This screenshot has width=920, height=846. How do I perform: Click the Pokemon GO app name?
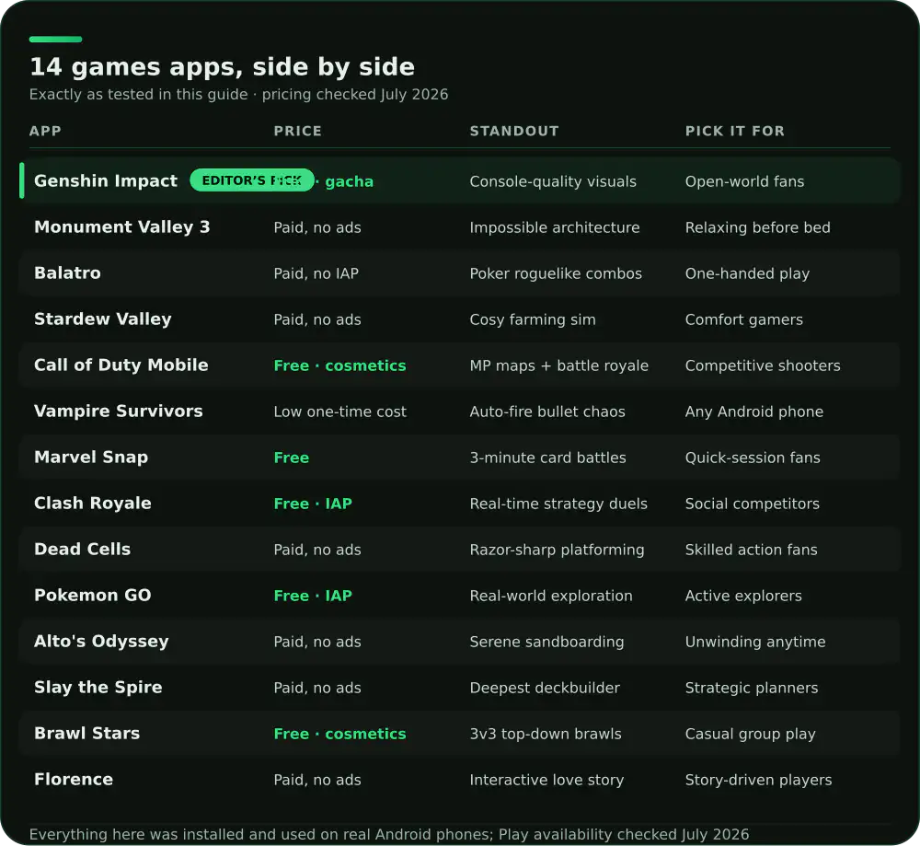tap(93, 596)
